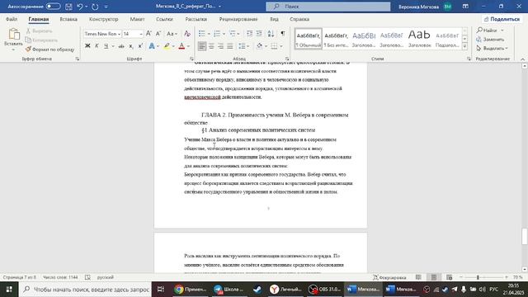Align text right
The image size is (528, 297).
220,46
